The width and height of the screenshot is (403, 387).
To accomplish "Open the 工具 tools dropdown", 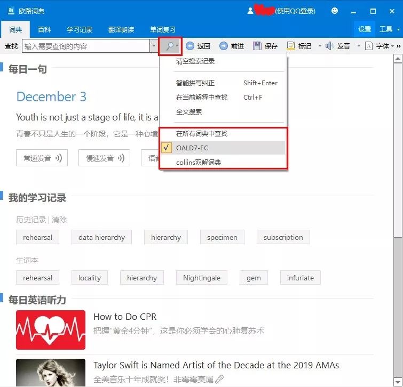I will pyautogui.click(x=389, y=29).
